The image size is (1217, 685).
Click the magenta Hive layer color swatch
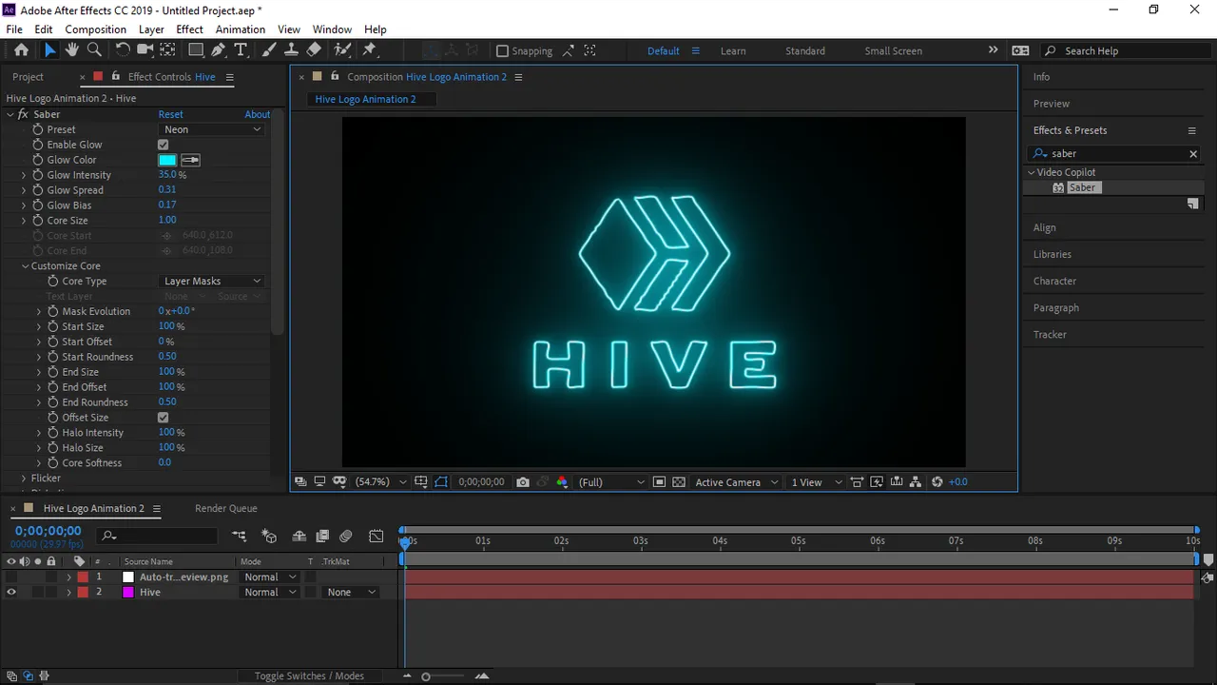128,592
